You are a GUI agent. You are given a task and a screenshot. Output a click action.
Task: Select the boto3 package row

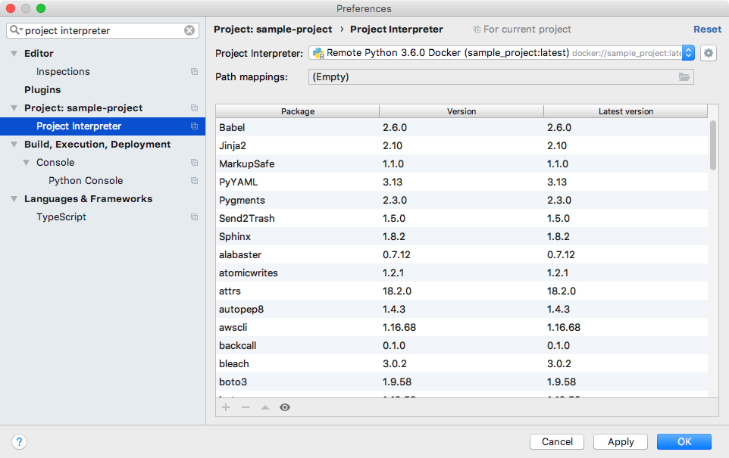461,382
